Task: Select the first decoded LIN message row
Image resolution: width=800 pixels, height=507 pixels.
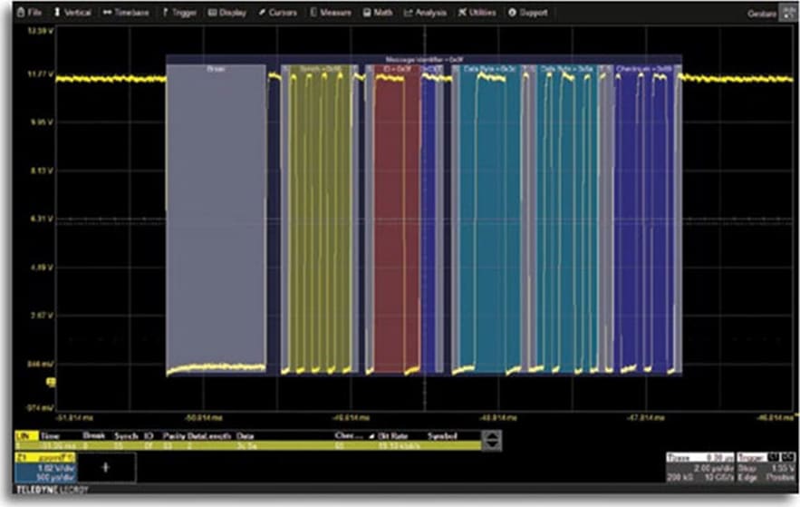Action: (248, 445)
